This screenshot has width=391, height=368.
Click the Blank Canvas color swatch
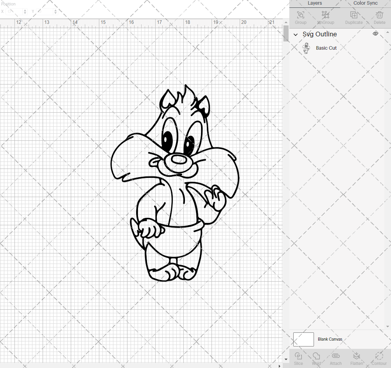pyautogui.click(x=303, y=339)
